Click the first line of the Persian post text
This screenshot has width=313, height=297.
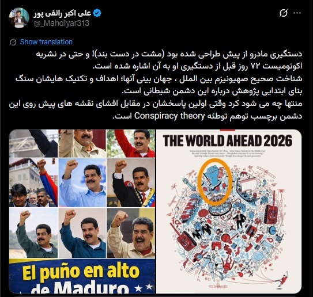pyautogui.click(x=169, y=54)
